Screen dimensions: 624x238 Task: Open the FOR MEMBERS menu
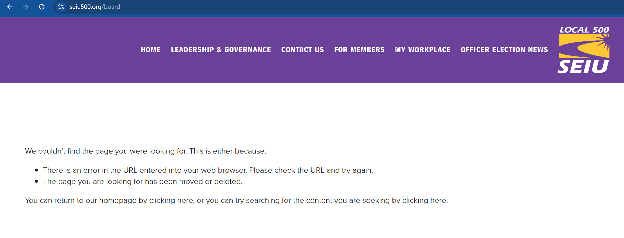359,50
